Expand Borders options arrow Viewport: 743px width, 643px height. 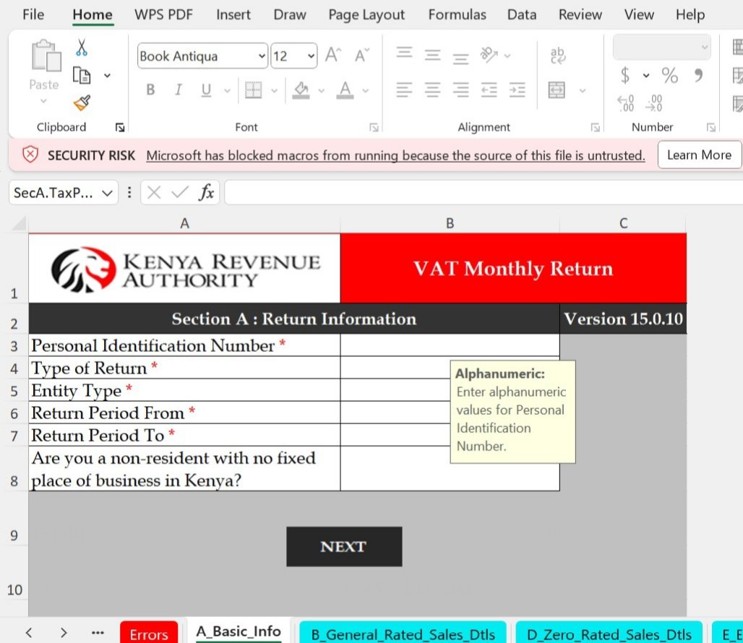[x=275, y=90]
